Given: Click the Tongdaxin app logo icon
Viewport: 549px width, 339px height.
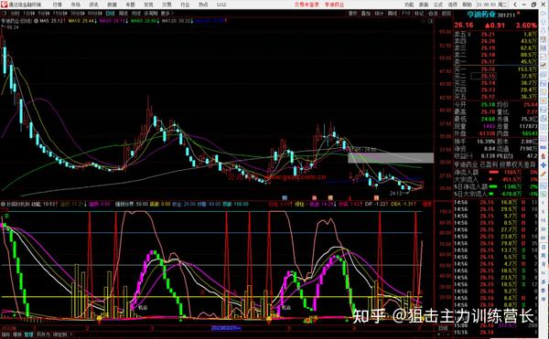Looking at the screenshot, I should tap(5, 5).
